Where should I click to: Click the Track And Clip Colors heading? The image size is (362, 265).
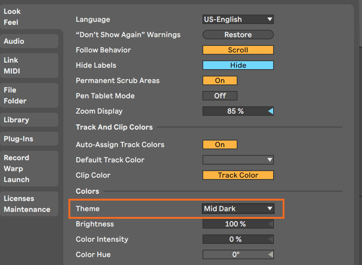pos(114,127)
